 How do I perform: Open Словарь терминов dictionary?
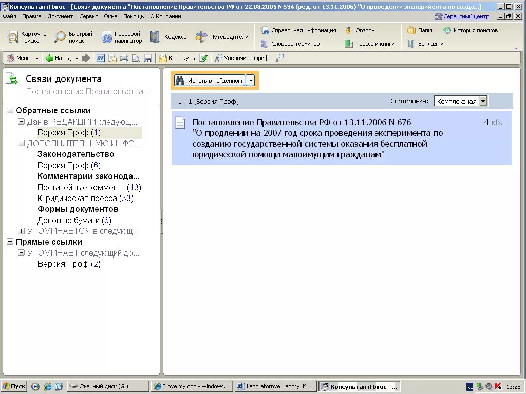(x=290, y=44)
